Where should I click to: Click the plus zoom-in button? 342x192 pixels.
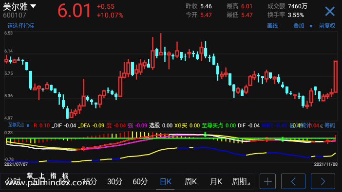[x=267, y=181]
